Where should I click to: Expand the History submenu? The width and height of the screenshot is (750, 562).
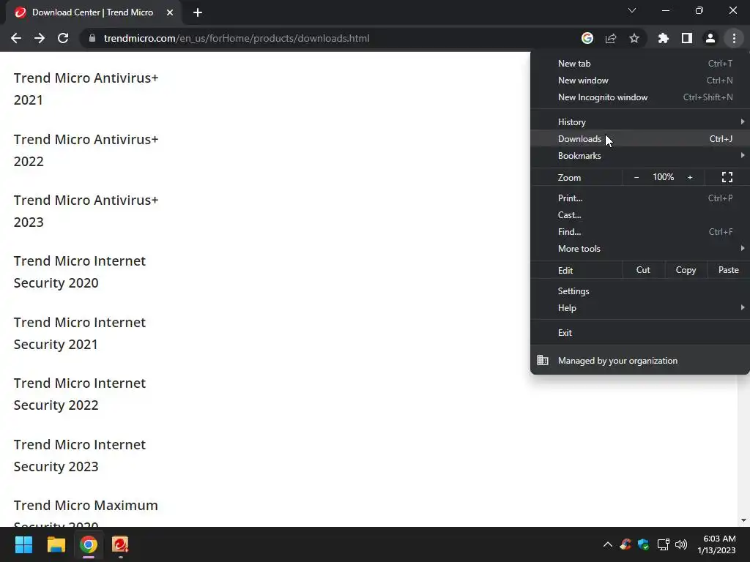tap(640, 122)
